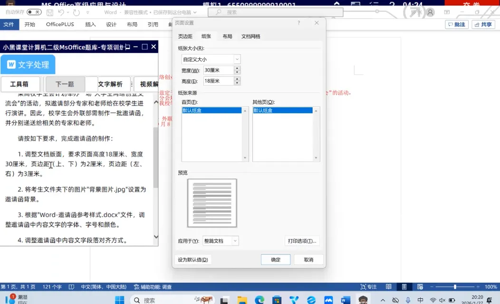Switch to Print Layout view icon
This screenshot has height=304, width=500.
pyautogui.click(x=404, y=287)
